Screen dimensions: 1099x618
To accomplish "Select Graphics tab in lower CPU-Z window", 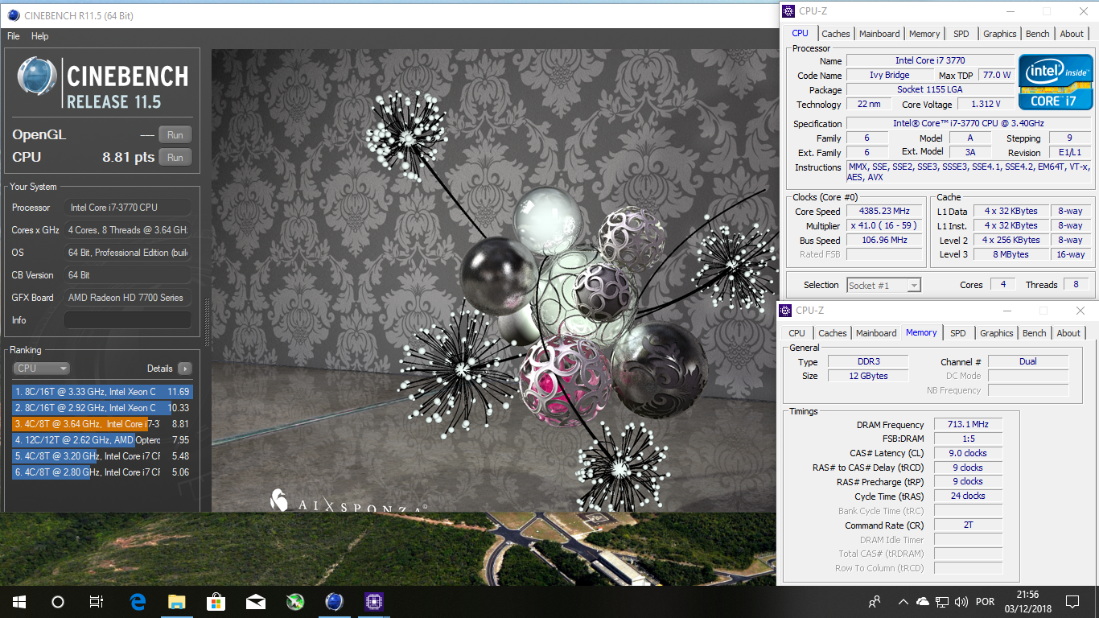I will tap(997, 333).
